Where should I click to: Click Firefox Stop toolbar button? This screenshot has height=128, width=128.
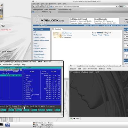coord(44,6)
